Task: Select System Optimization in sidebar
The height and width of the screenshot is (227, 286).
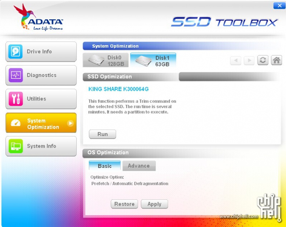Action: point(41,123)
